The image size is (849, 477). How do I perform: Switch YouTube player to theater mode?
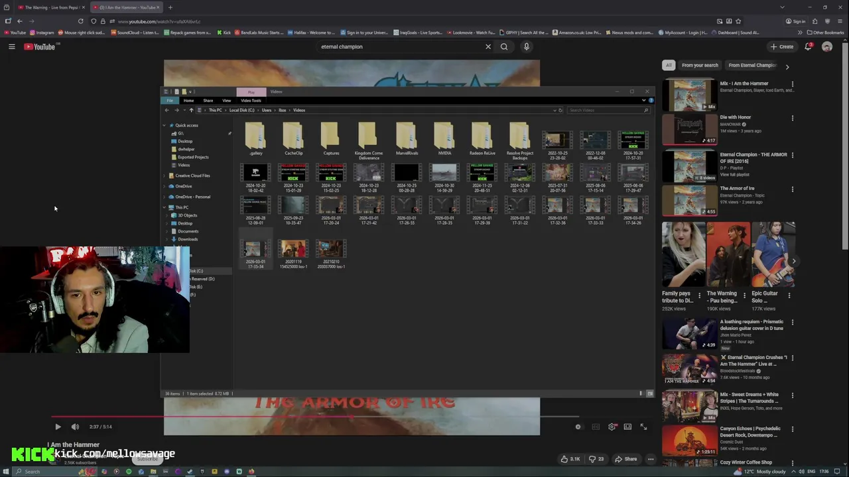pyautogui.click(x=627, y=427)
